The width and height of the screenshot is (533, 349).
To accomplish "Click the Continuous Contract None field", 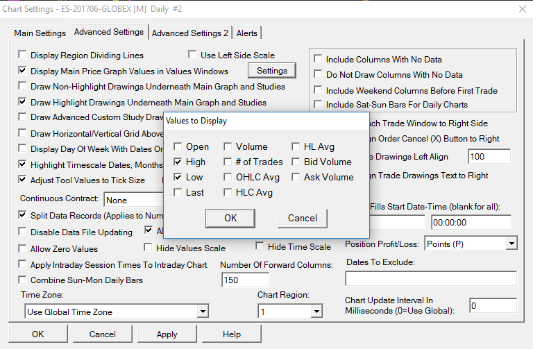I will click(x=134, y=200).
